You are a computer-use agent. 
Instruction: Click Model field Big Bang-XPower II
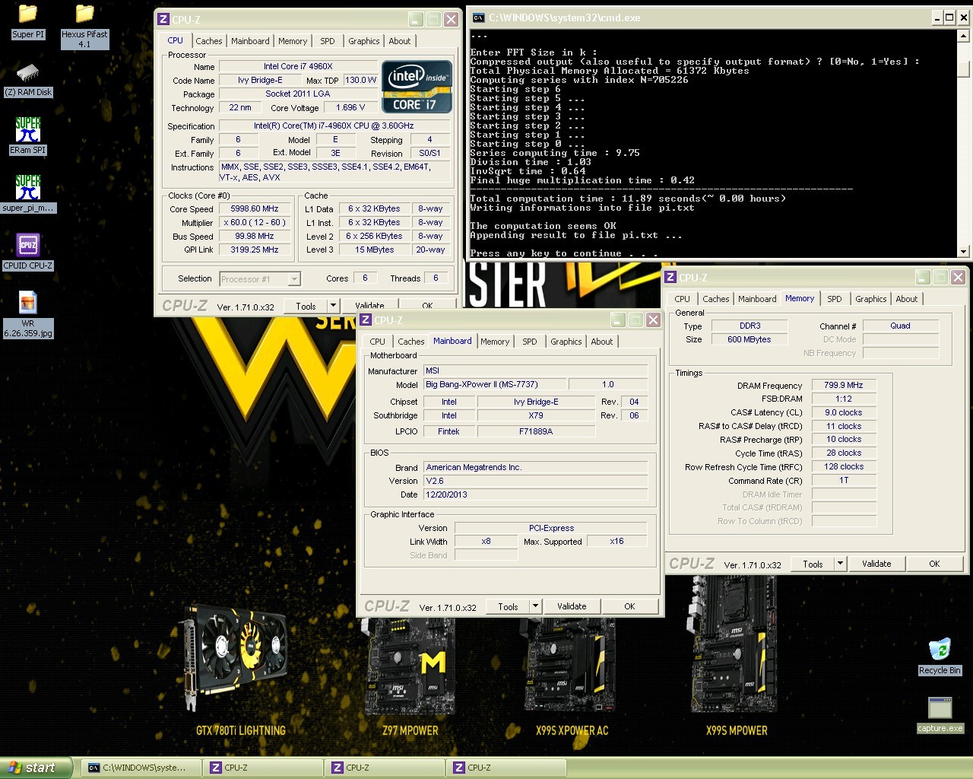pos(494,384)
